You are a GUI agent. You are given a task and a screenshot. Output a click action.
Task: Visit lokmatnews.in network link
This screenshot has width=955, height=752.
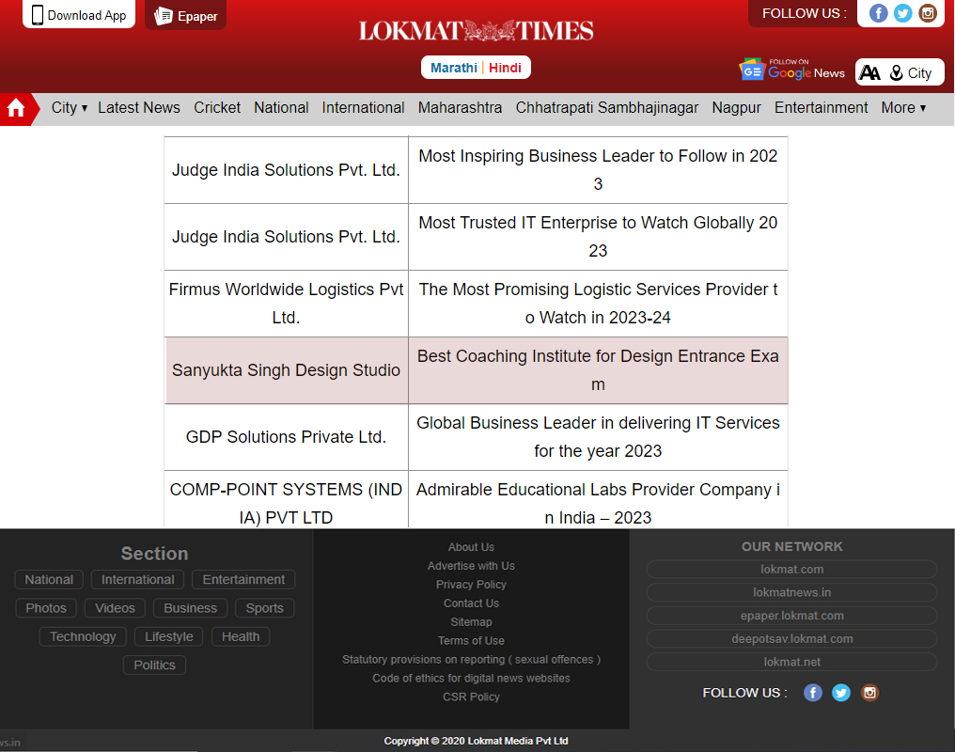pos(791,592)
